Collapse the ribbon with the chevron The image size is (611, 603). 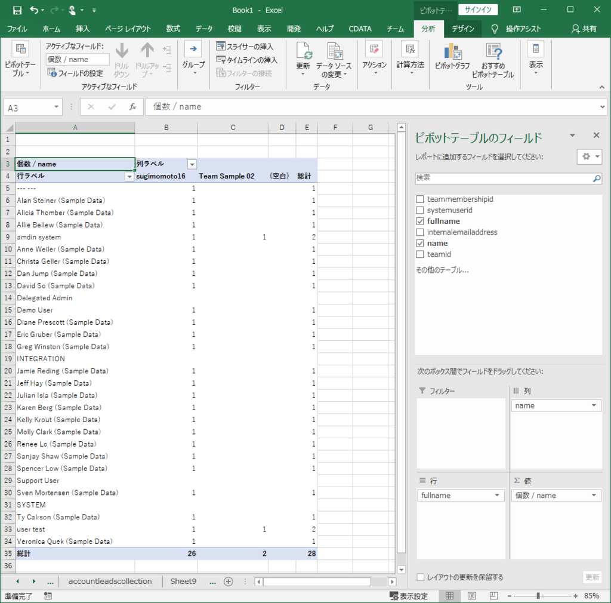602,87
